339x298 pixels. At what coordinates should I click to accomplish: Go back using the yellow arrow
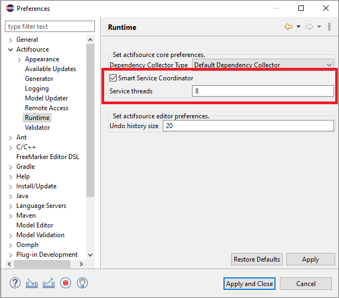tap(288, 27)
